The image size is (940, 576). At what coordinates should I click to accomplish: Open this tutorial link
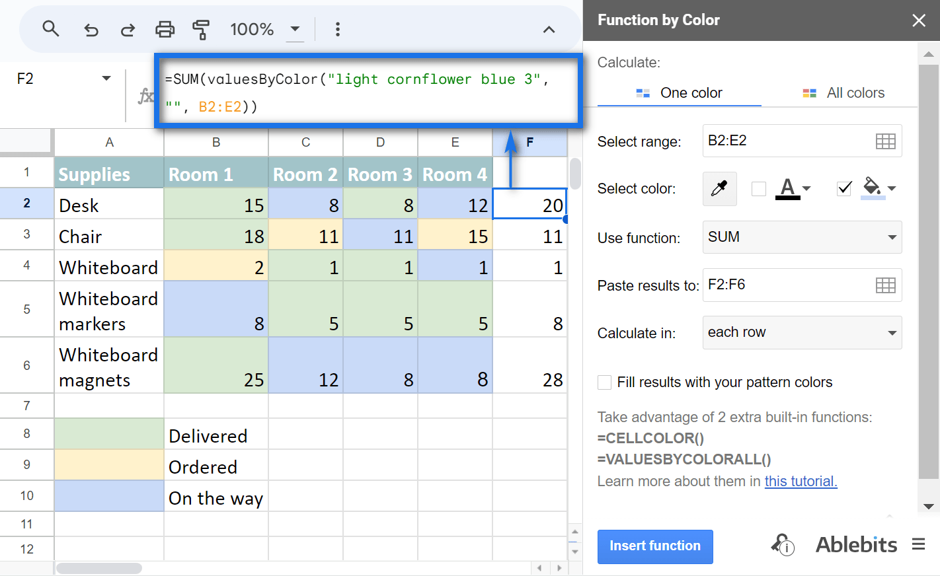click(x=801, y=481)
